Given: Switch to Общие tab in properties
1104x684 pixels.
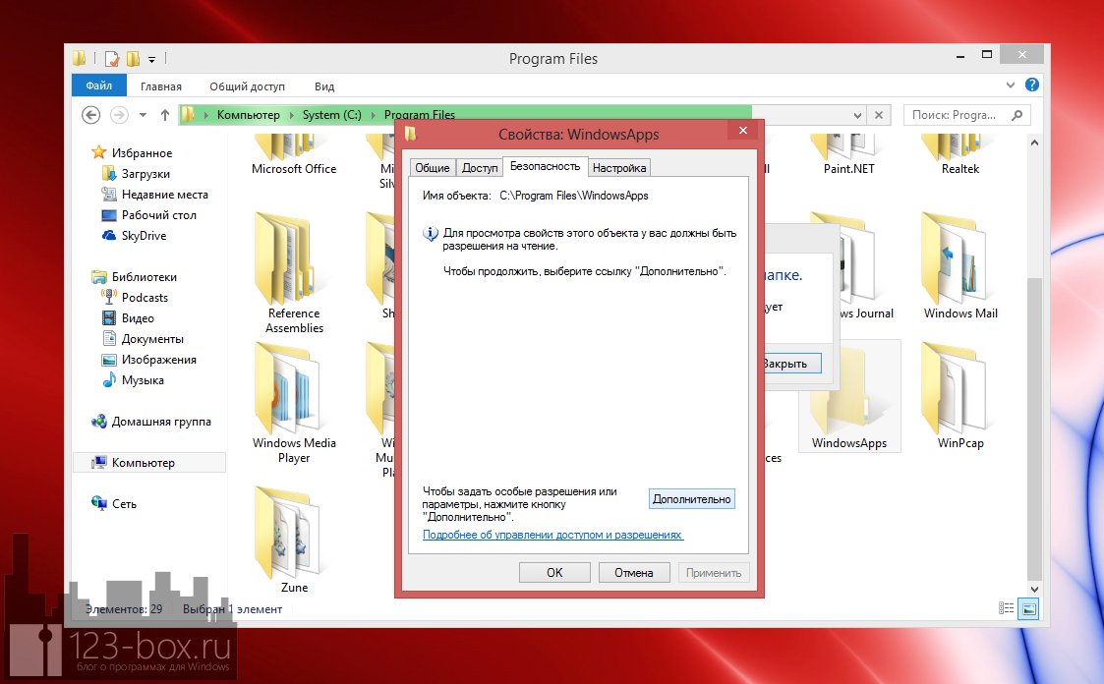Looking at the screenshot, I should [432, 167].
